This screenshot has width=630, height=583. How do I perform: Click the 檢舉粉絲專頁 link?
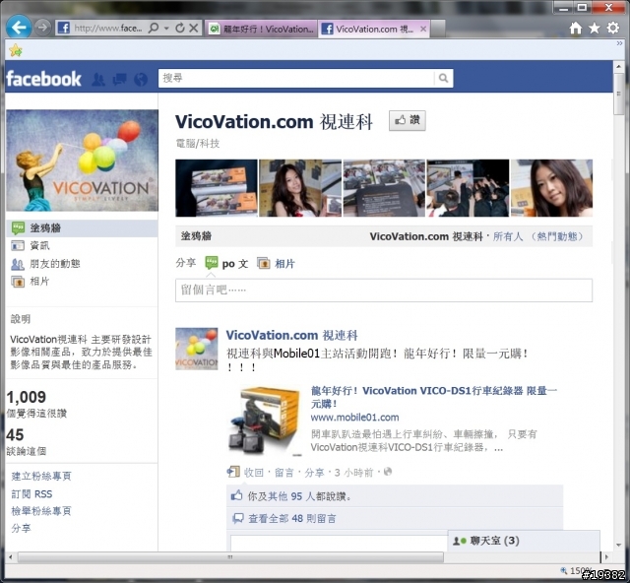41,511
